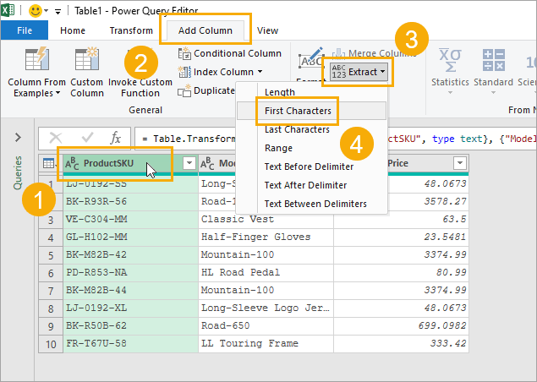Click the fx function icon
Viewport: 537px width, 382px height.
[115, 139]
